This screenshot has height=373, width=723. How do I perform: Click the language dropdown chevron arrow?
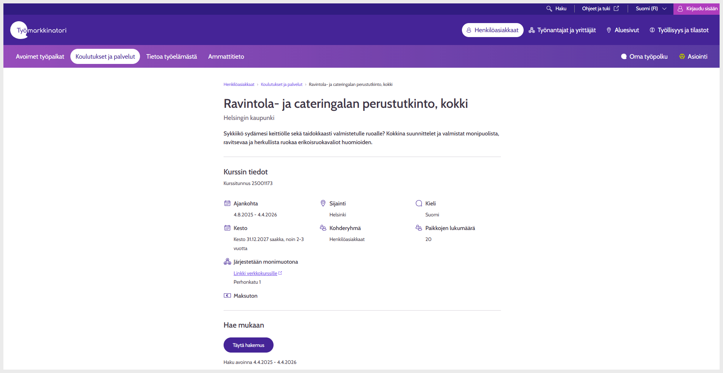pos(664,9)
